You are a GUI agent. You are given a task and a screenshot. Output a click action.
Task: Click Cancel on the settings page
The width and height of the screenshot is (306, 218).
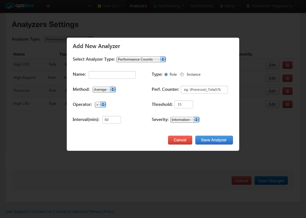(241, 181)
